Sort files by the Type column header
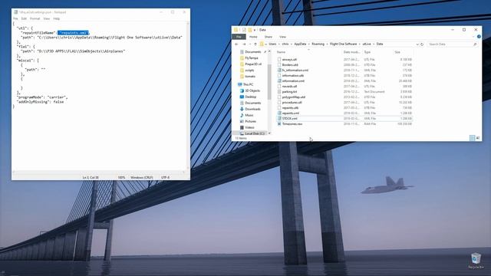The image size is (491, 276). pyautogui.click(x=367, y=52)
